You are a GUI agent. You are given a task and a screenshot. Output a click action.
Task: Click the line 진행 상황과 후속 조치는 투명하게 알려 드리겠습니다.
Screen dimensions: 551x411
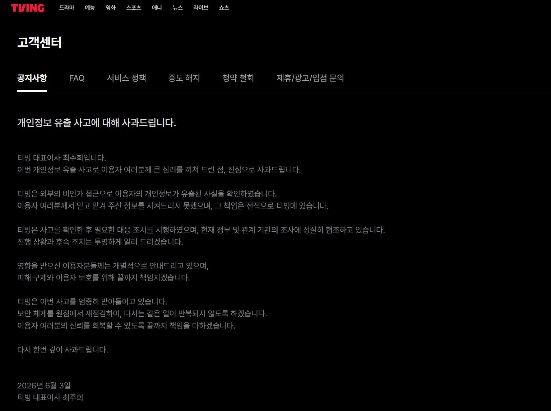point(100,242)
